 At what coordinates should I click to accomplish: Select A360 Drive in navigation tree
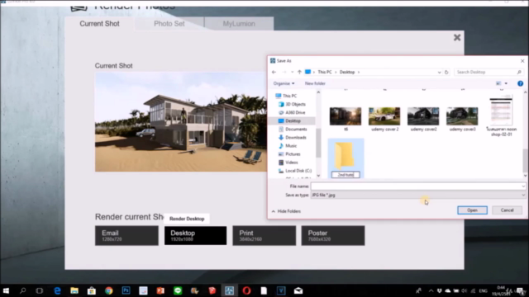tap(295, 112)
